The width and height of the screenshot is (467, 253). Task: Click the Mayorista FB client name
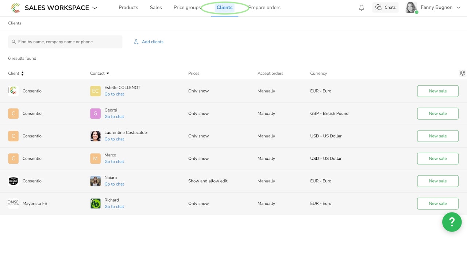pyautogui.click(x=35, y=203)
